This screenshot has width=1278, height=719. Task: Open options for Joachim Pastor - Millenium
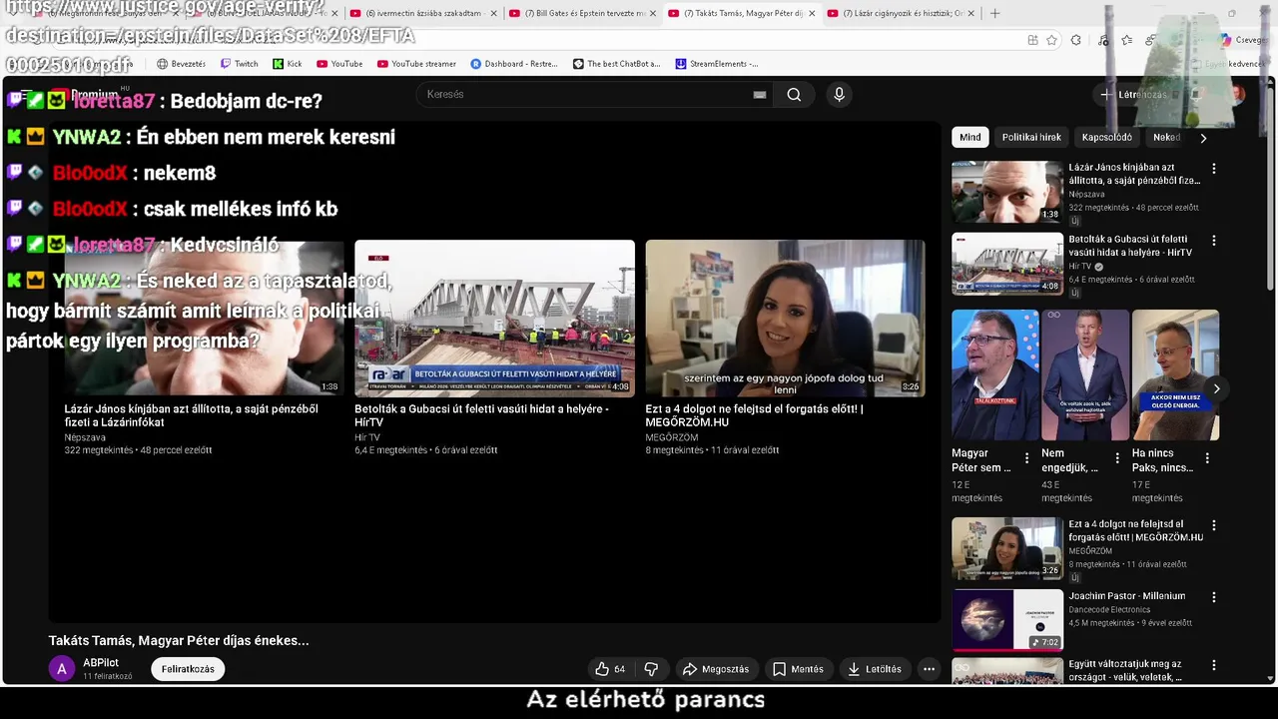coord(1214,597)
